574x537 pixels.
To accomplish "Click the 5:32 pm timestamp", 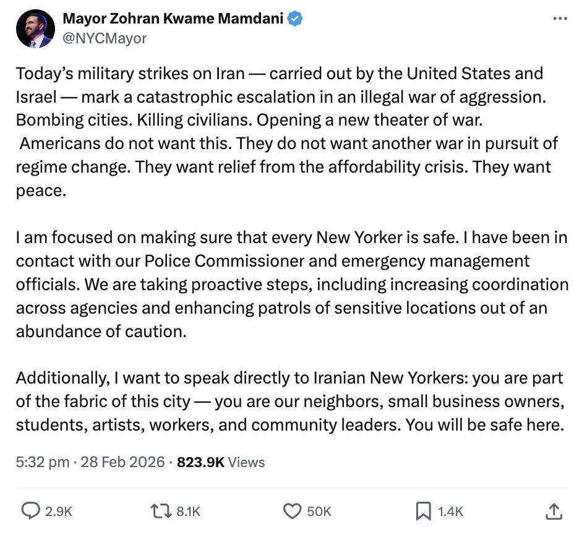I will click(43, 462).
